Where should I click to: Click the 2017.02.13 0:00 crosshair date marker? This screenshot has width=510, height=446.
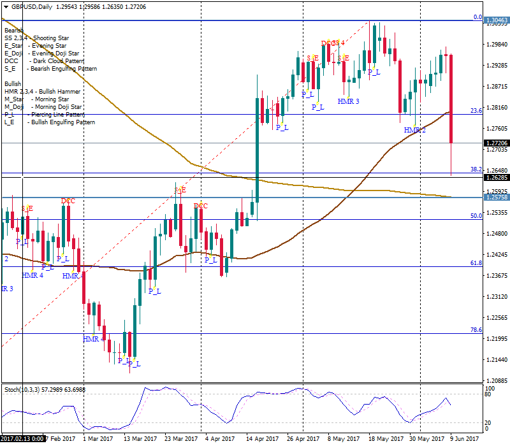[22, 438]
